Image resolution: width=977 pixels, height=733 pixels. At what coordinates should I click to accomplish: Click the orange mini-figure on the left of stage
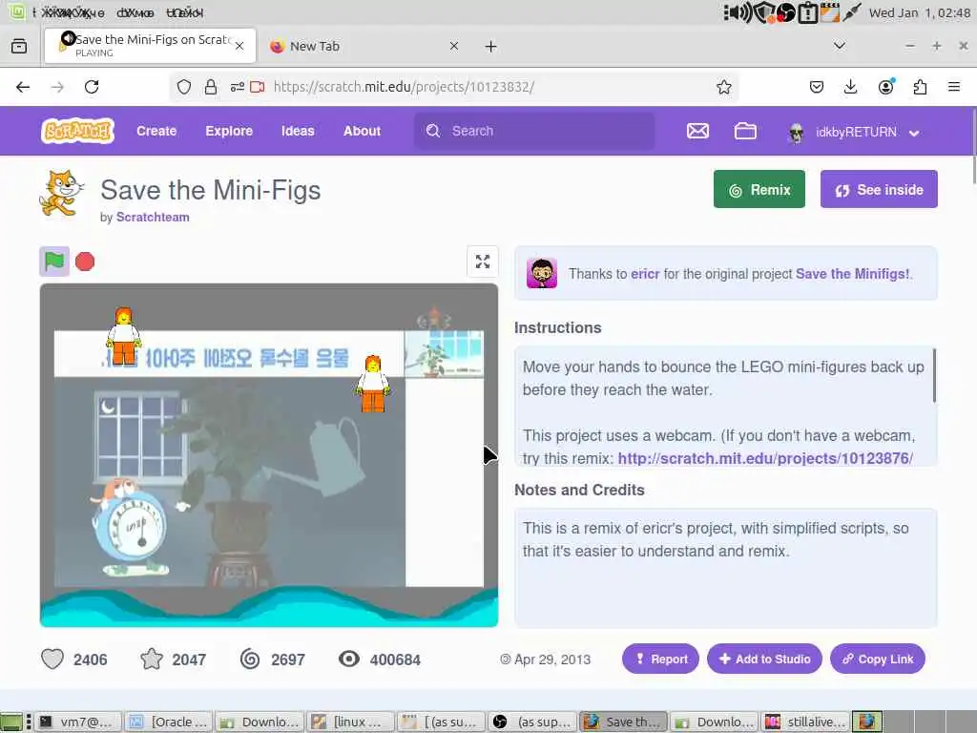pyautogui.click(x=123, y=335)
